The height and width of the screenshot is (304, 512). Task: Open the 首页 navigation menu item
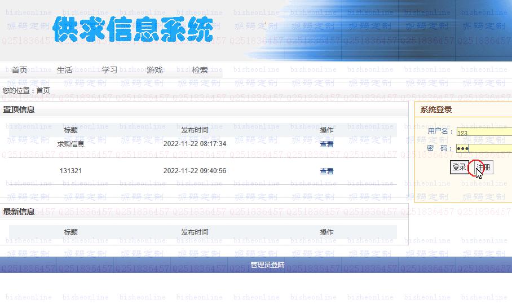[x=20, y=70]
